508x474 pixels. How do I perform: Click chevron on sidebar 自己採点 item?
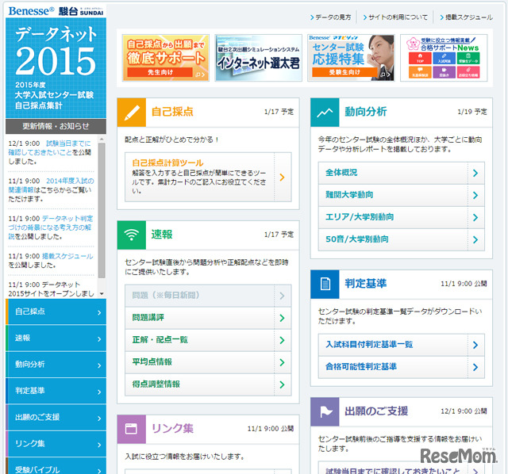(99, 313)
